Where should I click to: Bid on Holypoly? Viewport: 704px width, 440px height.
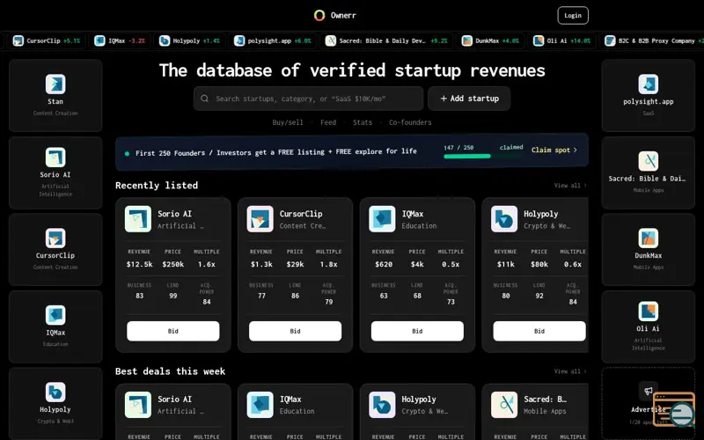539,331
